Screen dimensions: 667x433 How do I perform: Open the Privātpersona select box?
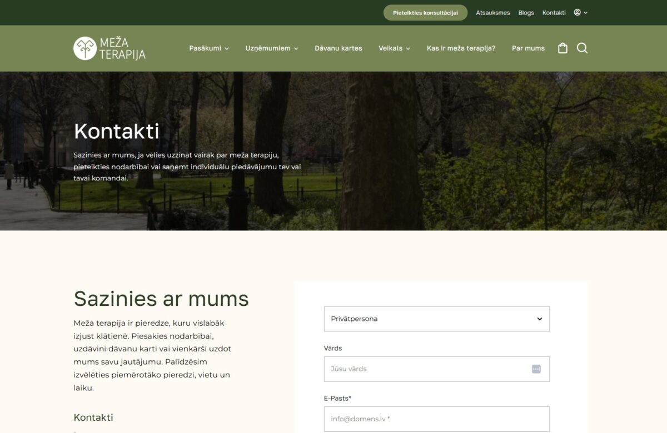pos(437,319)
